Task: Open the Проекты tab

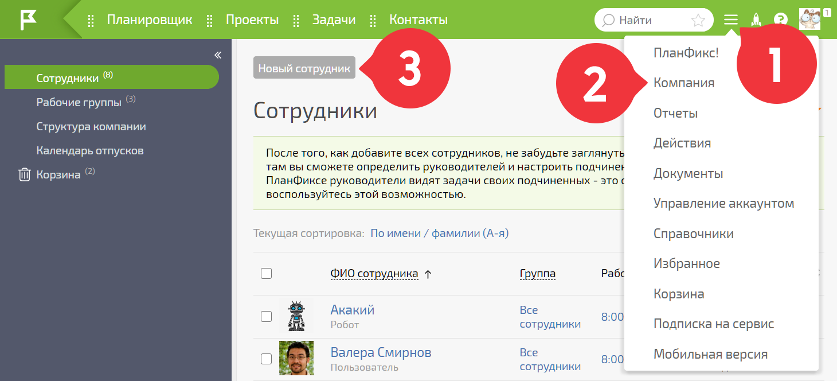Action: click(x=252, y=20)
